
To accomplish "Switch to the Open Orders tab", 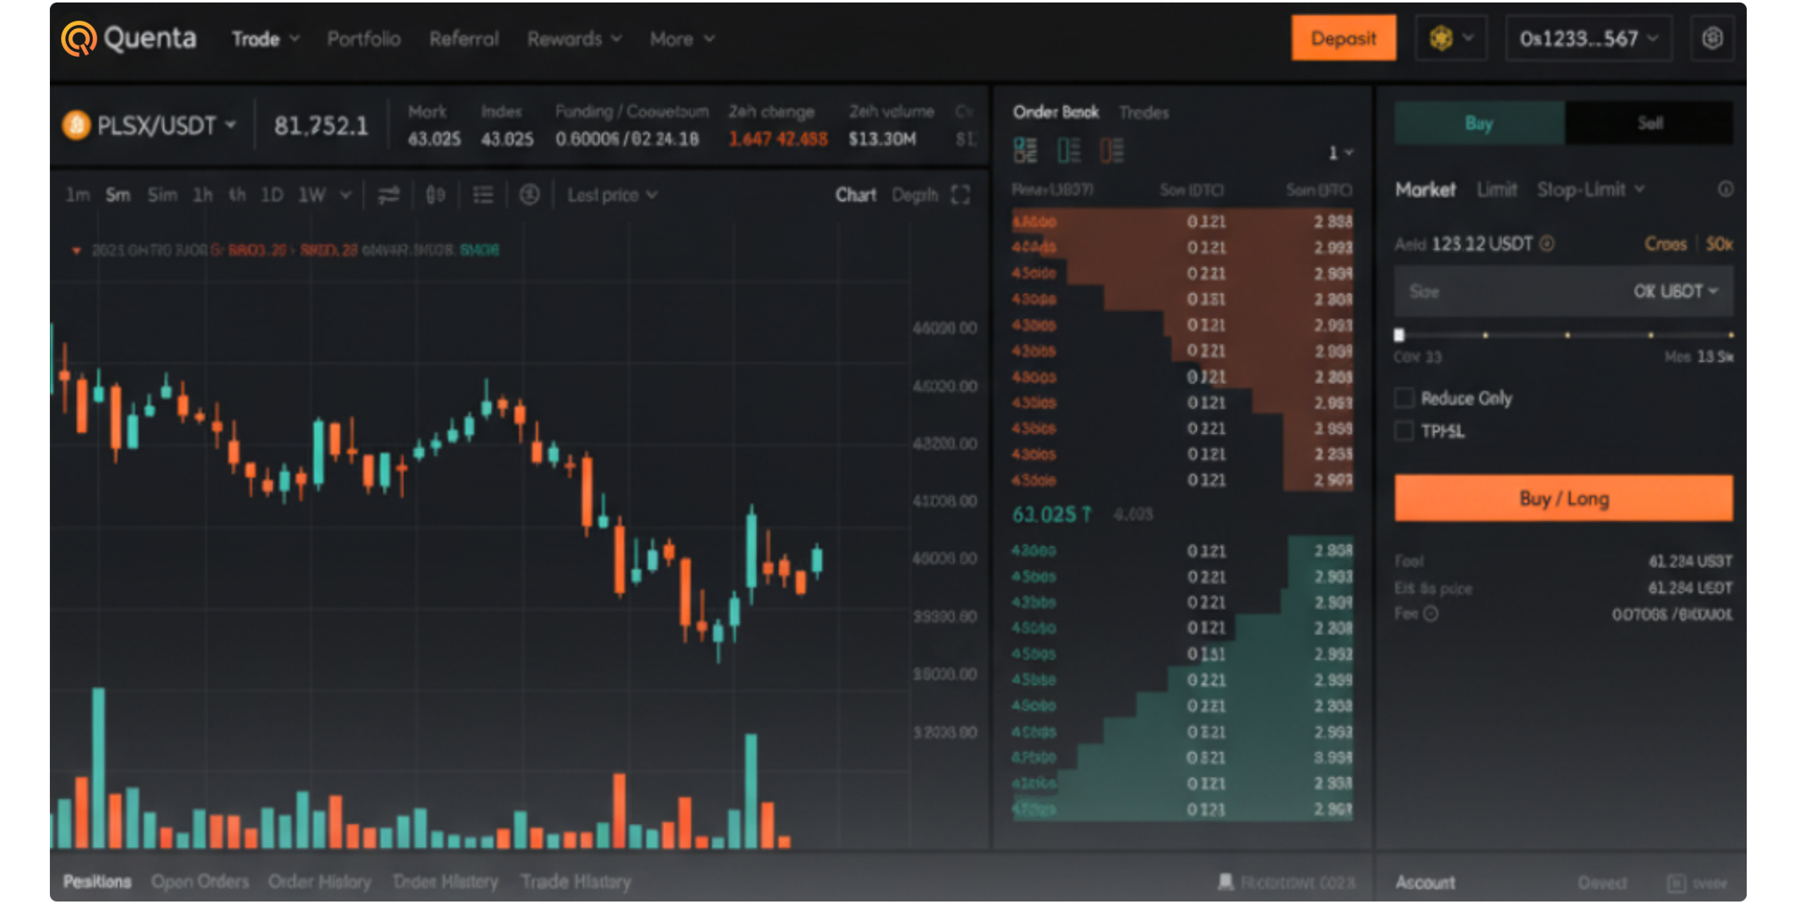I will [x=200, y=882].
